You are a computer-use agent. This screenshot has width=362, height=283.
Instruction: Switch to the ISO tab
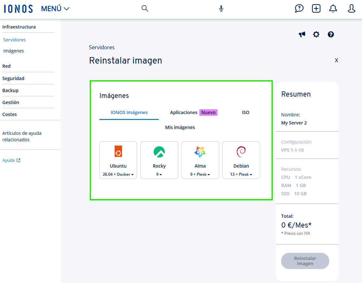click(x=246, y=112)
